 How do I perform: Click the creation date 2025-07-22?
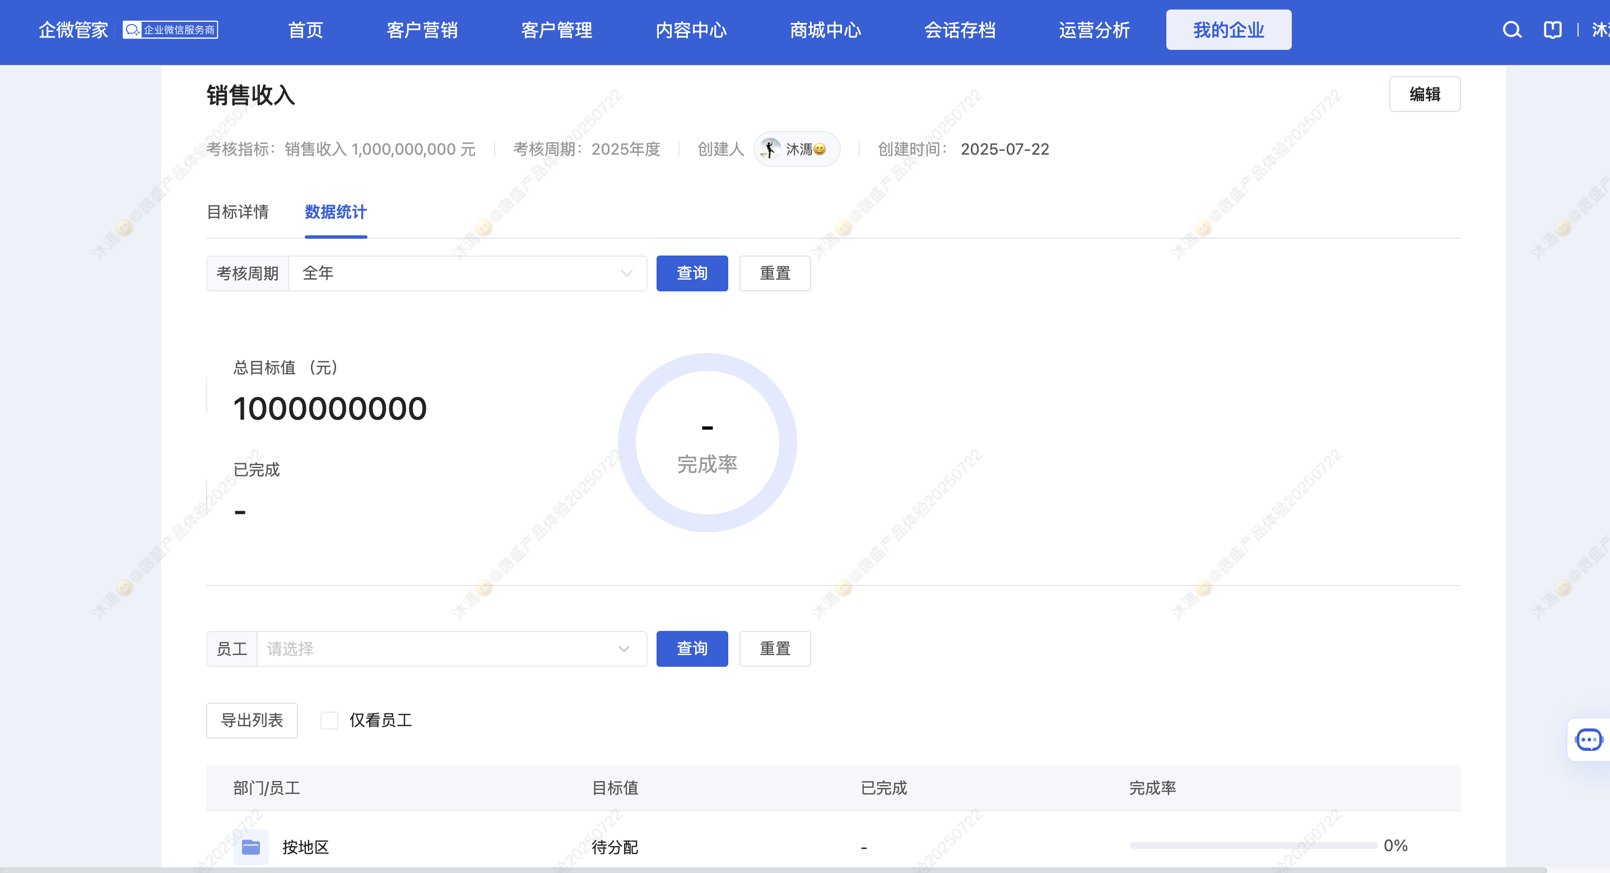pos(1005,149)
